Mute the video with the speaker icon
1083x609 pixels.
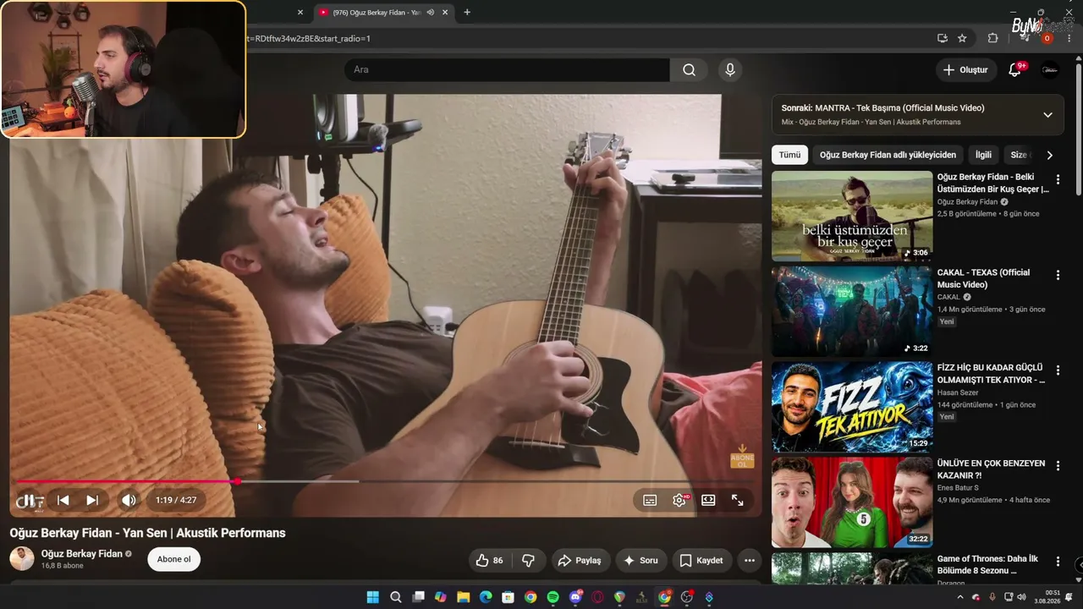coord(129,500)
